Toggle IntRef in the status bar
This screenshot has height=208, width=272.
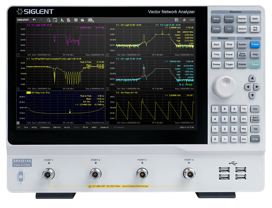pos(94,127)
